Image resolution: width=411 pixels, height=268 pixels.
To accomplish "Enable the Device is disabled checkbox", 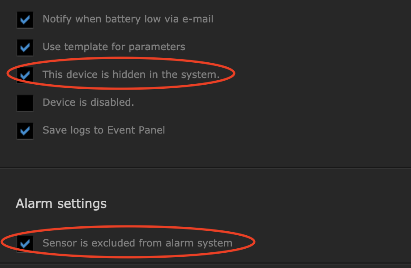I will pyautogui.click(x=25, y=103).
